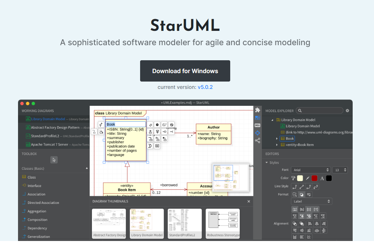Click the Model Explorer search field
This screenshot has height=252, width=374.
[319, 111]
